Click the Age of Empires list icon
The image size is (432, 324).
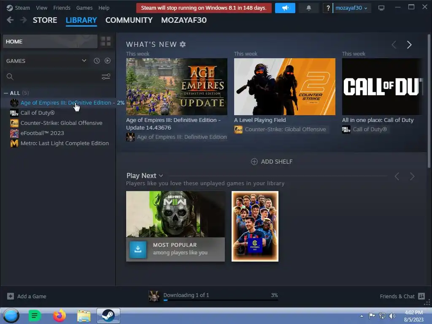14,103
